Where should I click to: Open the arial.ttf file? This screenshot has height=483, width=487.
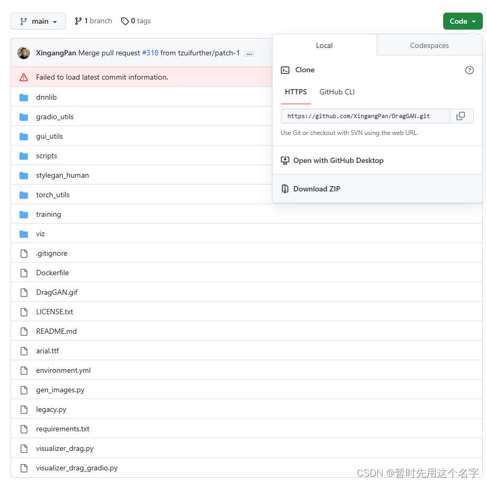click(x=47, y=351)
